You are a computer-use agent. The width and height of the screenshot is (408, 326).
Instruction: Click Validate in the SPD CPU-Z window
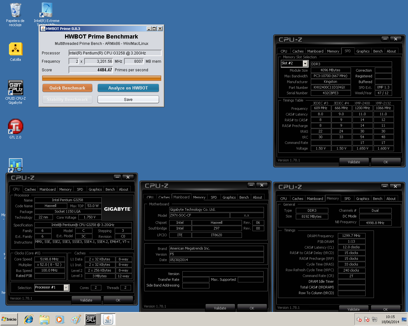[x=354, y=162]
